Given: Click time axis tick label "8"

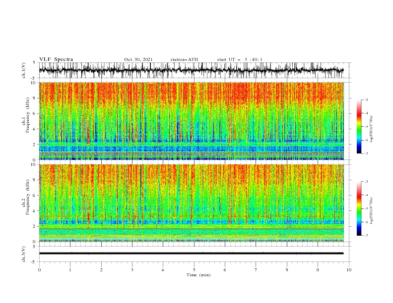Looking at the screenshot, I should click(x=287, y=270).
